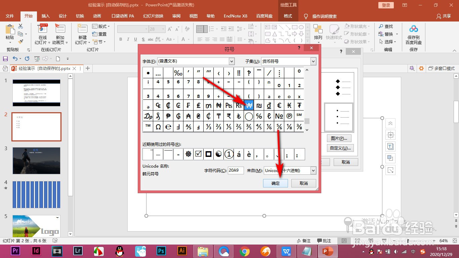The image size is (459, 258).
Task: Click text box icon on right side strip
Action: click(390, 146)
